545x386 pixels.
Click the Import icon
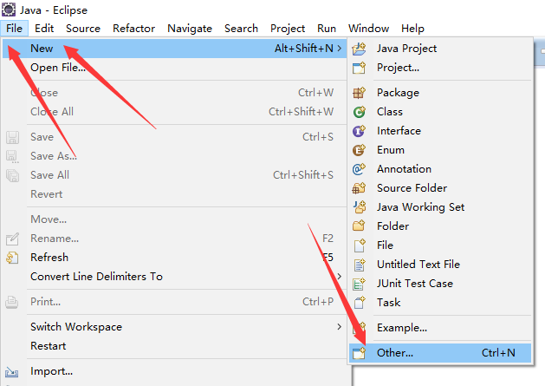12,372
